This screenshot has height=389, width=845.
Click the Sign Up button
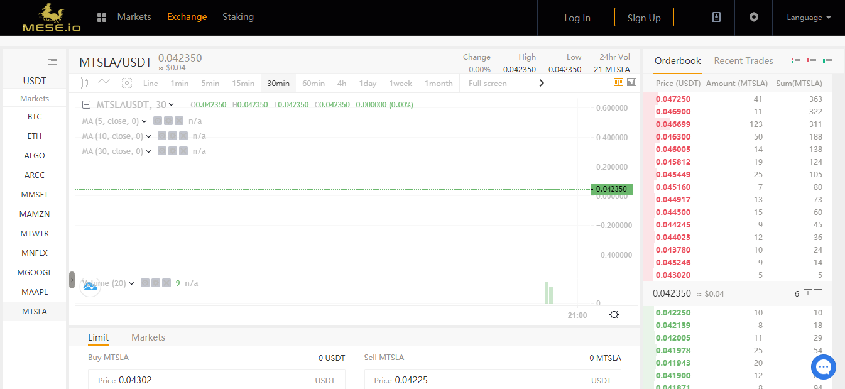644,18
